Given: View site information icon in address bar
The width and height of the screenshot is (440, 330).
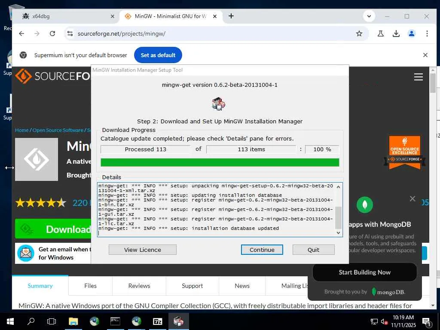Looking at the screenshot, I should [70, 34].
